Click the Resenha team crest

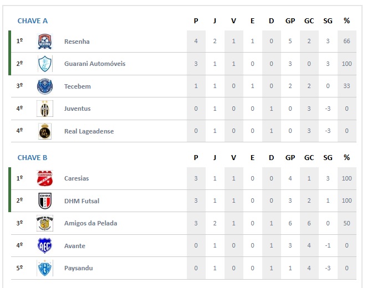click(45, 42)
